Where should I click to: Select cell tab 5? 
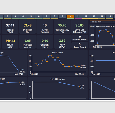pos(31,16)
